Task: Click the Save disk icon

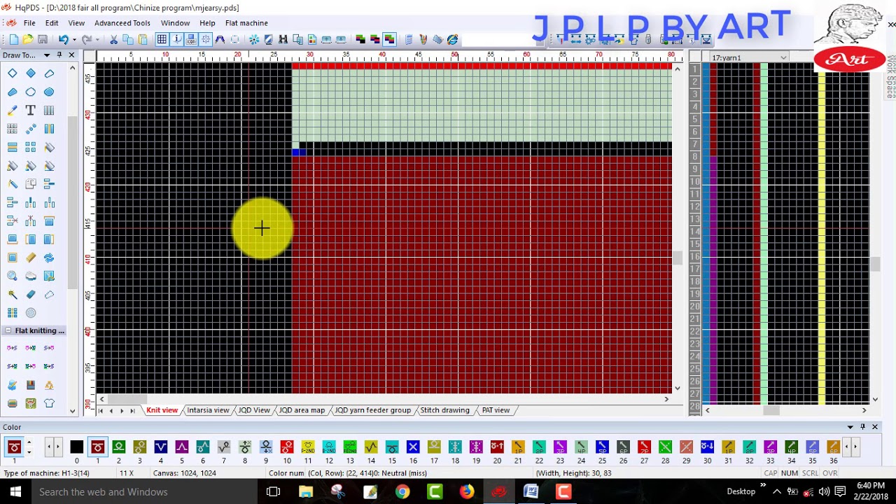Action: click(x=43, y=39)
